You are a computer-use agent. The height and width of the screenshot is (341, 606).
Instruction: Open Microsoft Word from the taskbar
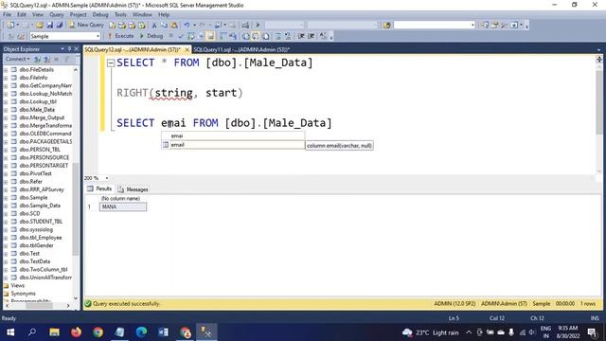coord(163,332)
